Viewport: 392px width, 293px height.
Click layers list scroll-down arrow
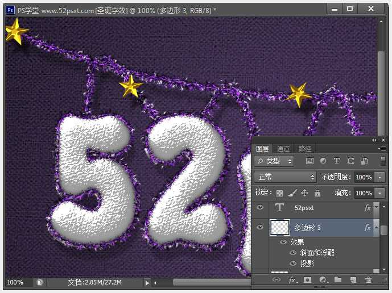tap(383, 270)
